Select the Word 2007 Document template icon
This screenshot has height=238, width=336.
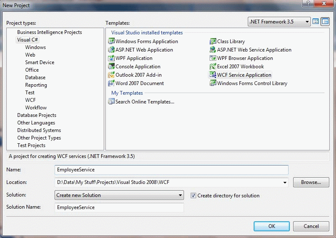click(x=111, y=83)
